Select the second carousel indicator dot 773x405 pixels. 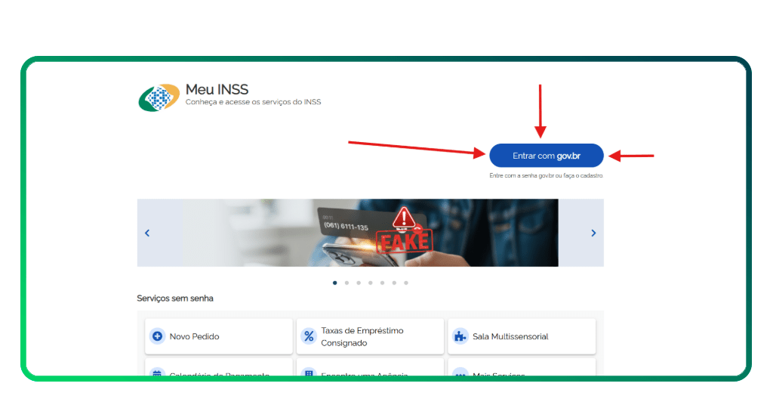[346, 283]
